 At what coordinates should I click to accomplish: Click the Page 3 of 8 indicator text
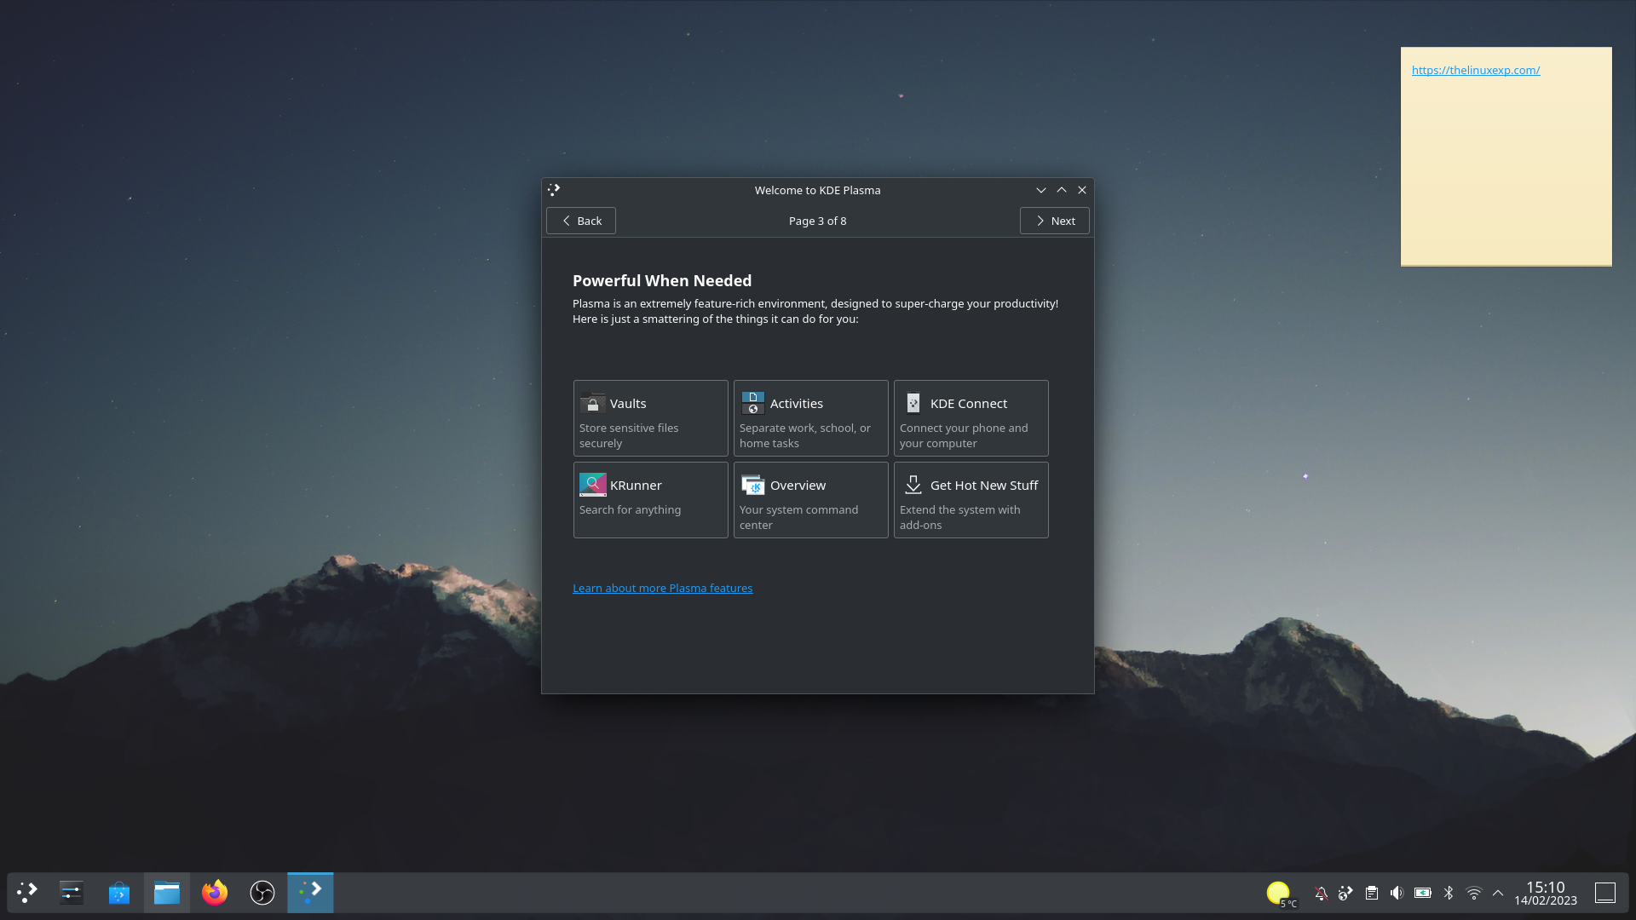click(x=818, y=221)
